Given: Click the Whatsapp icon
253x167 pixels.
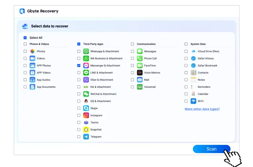Looking at the screenshot, I should click(x=86, y=51).
